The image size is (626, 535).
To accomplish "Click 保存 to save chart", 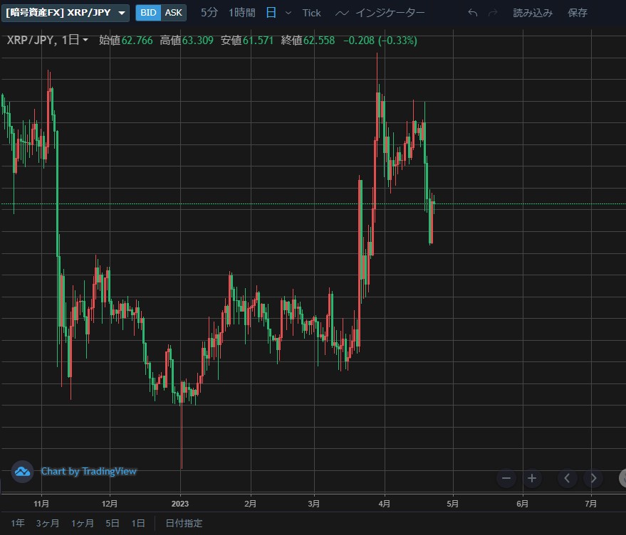I will point(578,13).
